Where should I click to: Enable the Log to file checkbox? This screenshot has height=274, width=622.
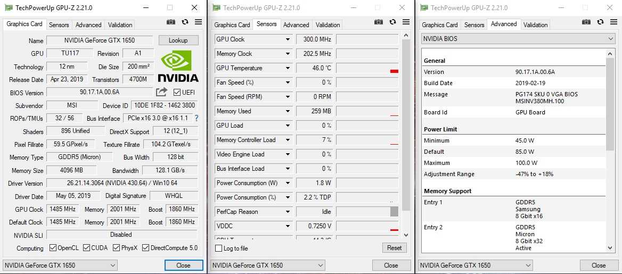218,248
